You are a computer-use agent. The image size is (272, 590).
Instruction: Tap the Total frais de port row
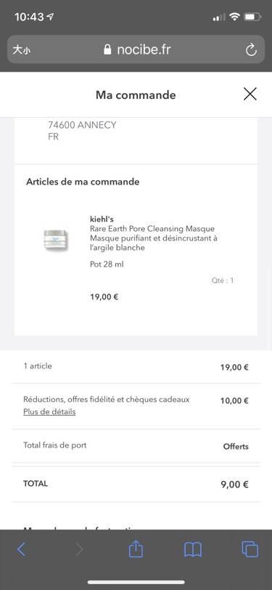136,446
